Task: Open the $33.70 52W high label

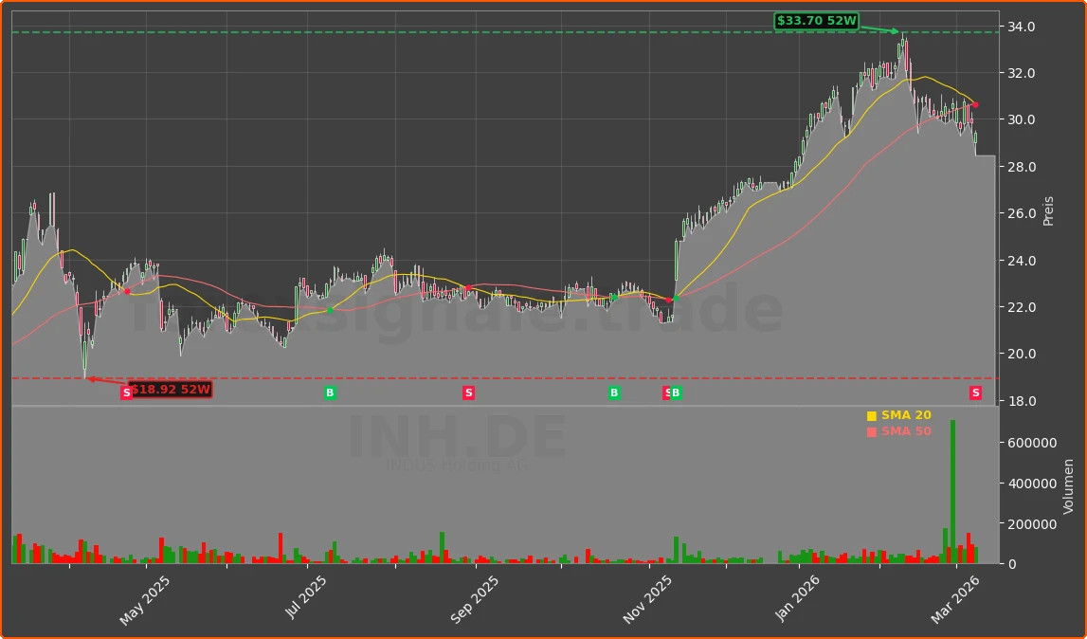Action: click(x=816, y=18)
